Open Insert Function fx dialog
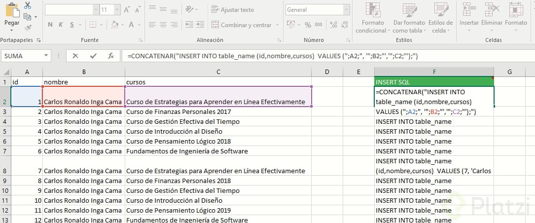Screen dimensions: 535x223 pos(111,56)
